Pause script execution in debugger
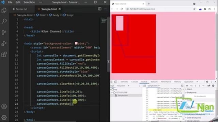This screenshot has width=218, height=122. 187,86
